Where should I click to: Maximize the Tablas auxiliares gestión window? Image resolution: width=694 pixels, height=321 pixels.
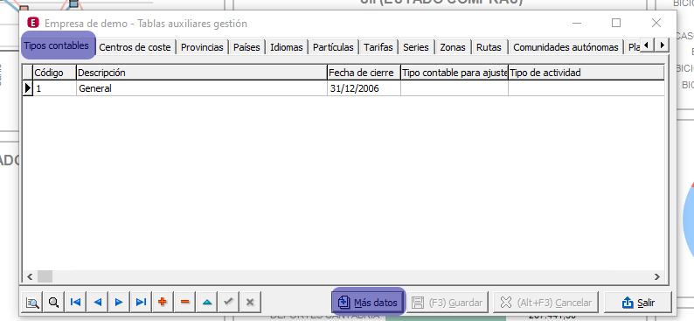point(616,23)
